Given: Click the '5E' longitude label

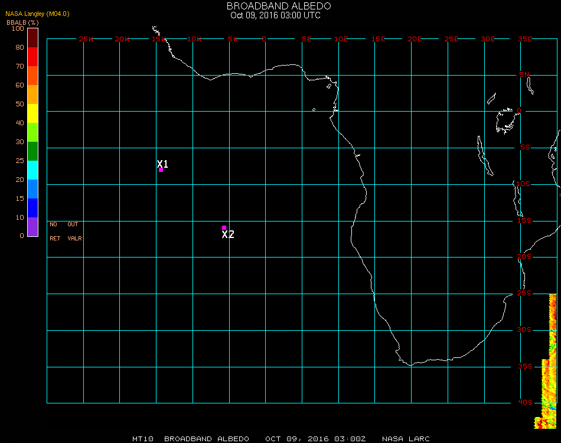Looking at the screenshot, I should 306,39.
